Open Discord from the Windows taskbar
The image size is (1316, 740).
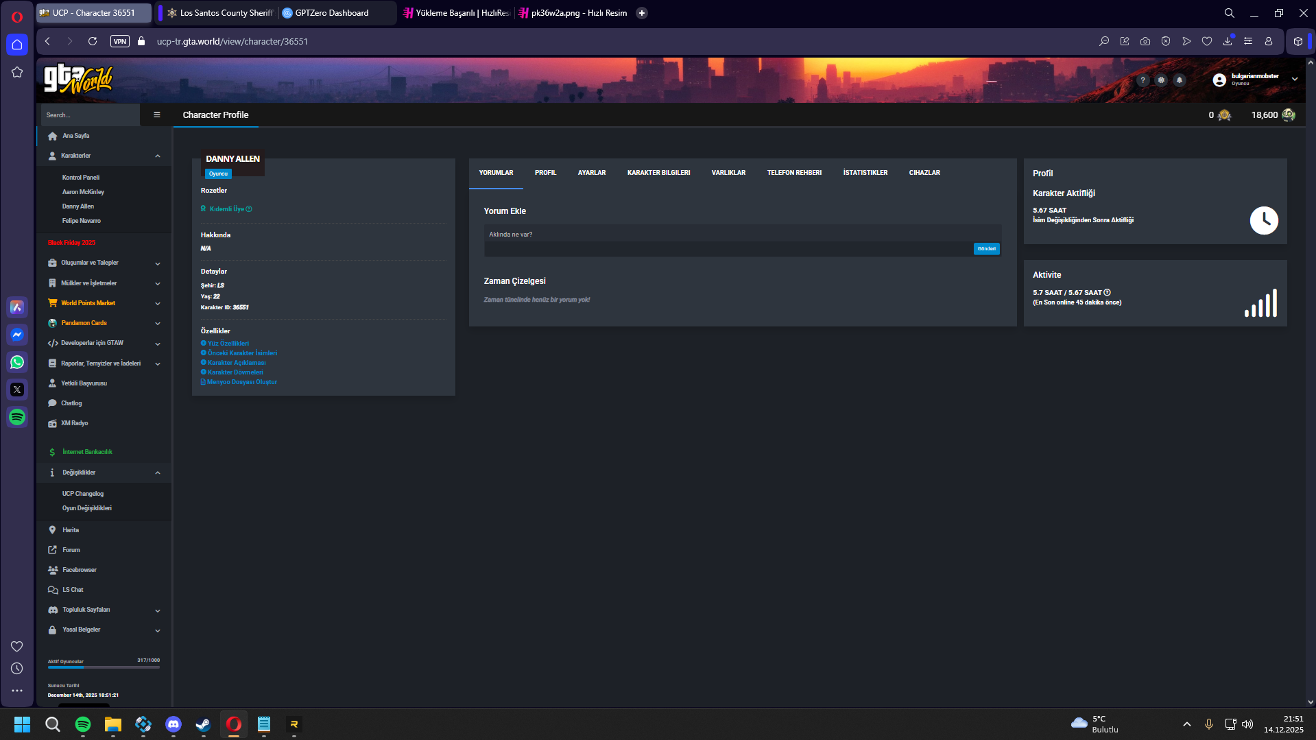174,724
